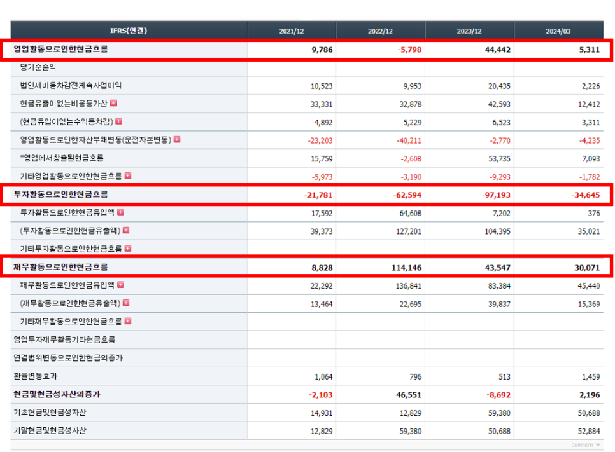Click the -97,193 investing cash flow value
Screen dimensions: 615x452
[x=496, y=195]
